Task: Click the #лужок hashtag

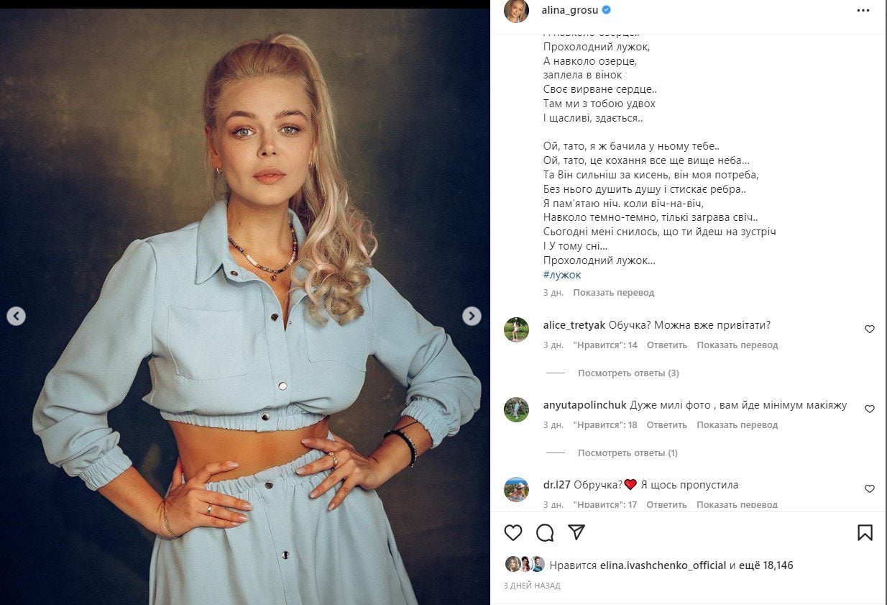Action: 562,275
